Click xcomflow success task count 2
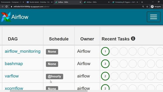 [x=105, y=87]
